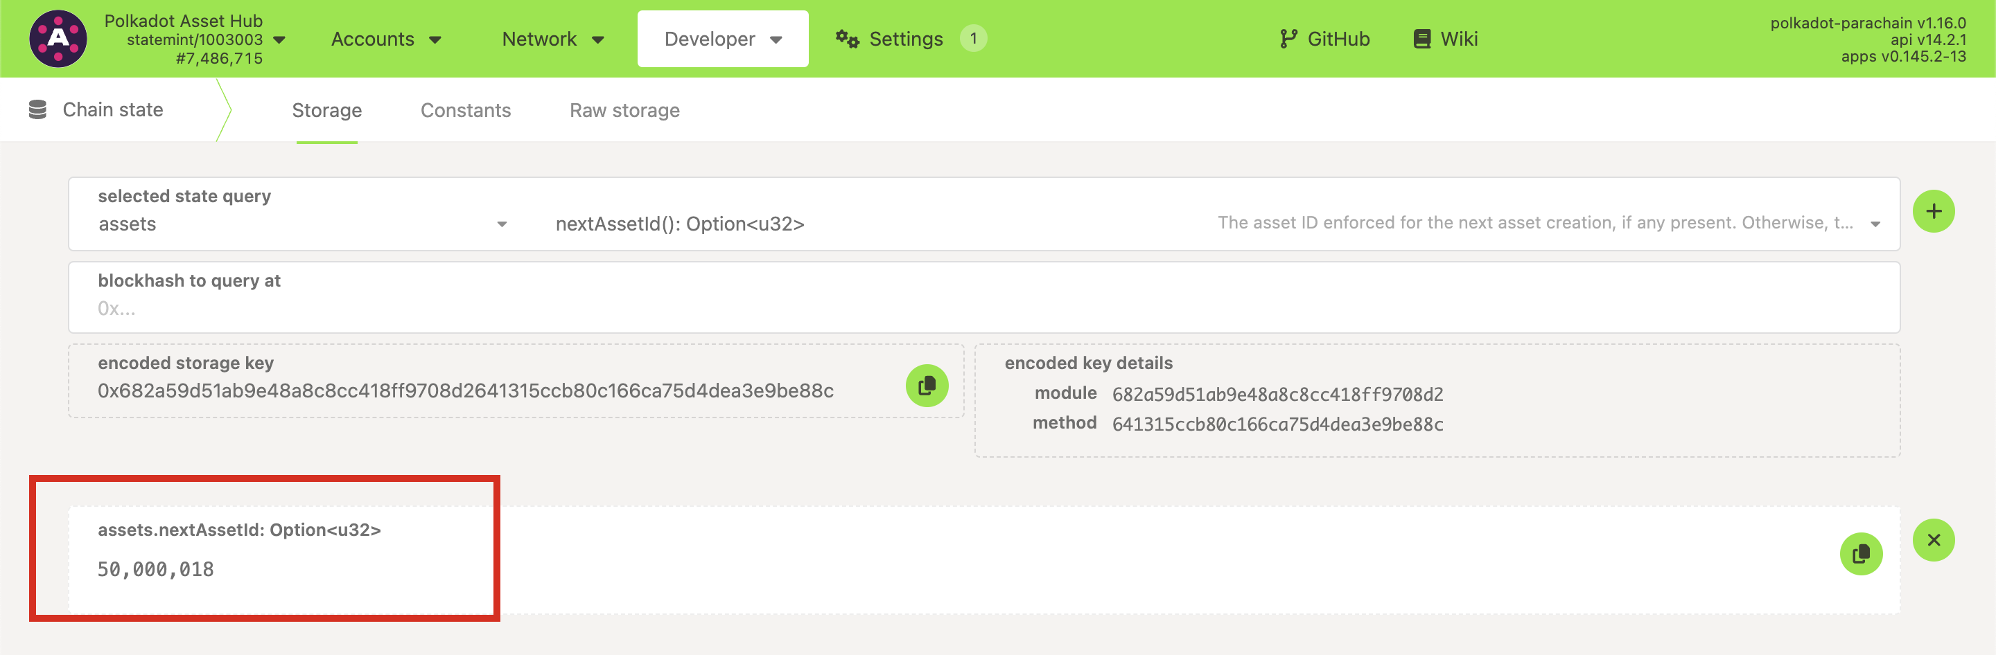Click the GitHub branch icon

click(x=1288, y=39)
